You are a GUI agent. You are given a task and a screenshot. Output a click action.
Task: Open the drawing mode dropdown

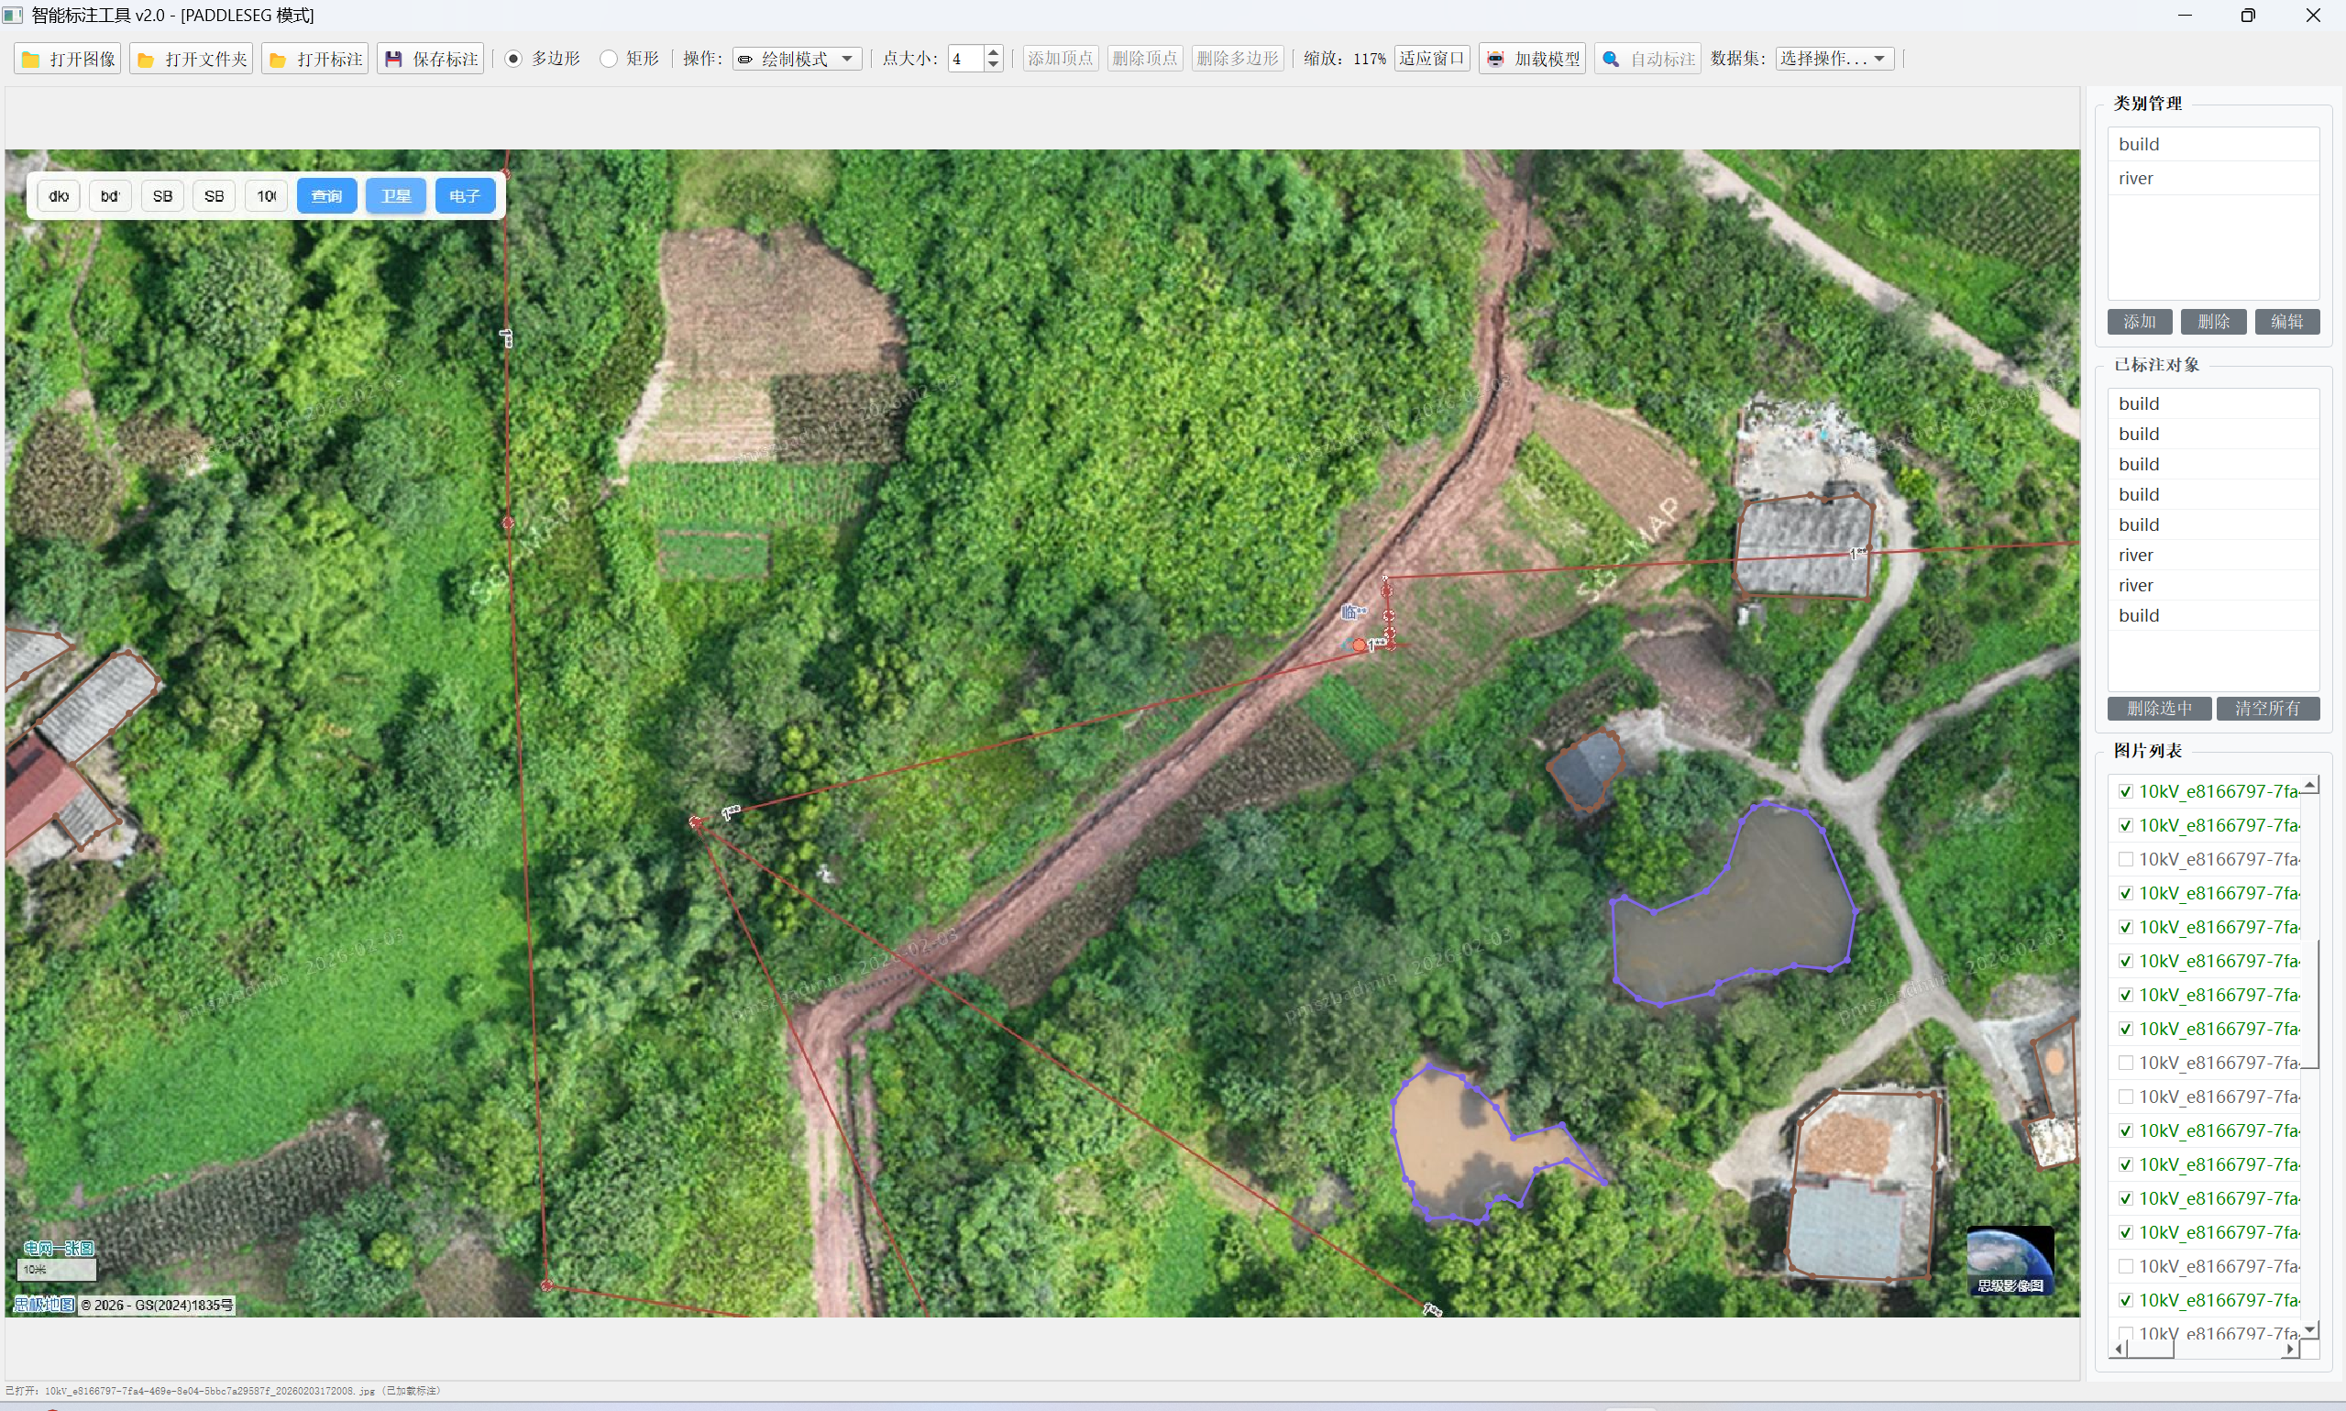(x=798, y=59)
